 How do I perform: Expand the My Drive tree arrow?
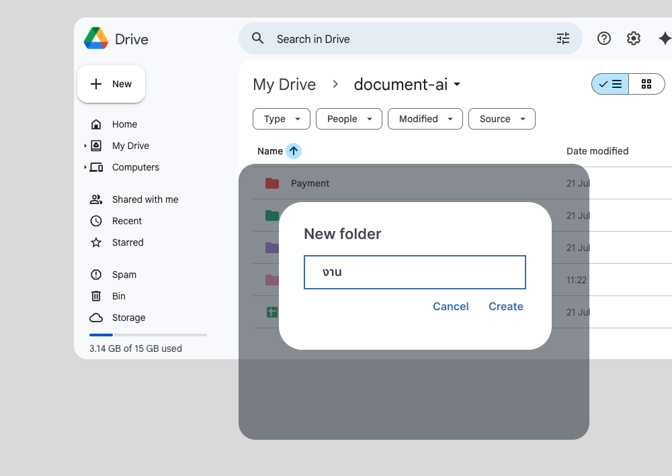[x=85, y=146]
